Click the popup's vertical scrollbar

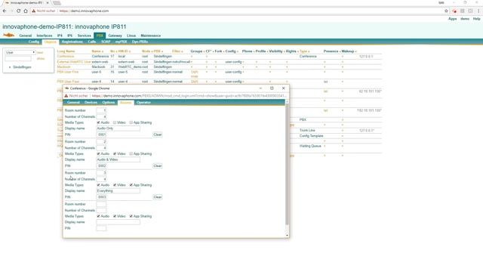click(x=287, y=163)
